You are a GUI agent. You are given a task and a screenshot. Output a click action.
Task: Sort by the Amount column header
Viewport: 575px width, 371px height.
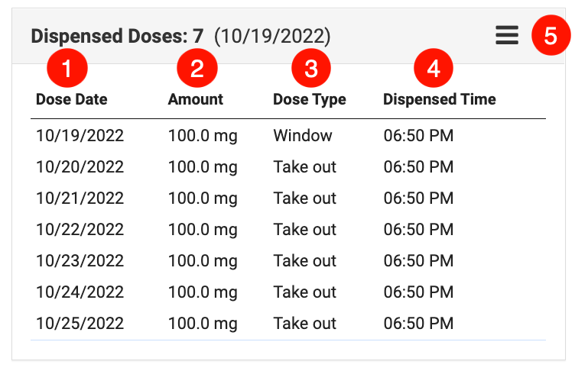(x=196, y=99)
